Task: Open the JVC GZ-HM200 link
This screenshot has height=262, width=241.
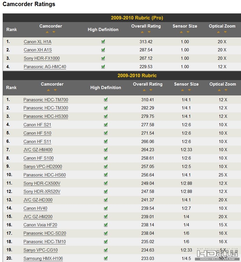Action: [x=38, y=217]
